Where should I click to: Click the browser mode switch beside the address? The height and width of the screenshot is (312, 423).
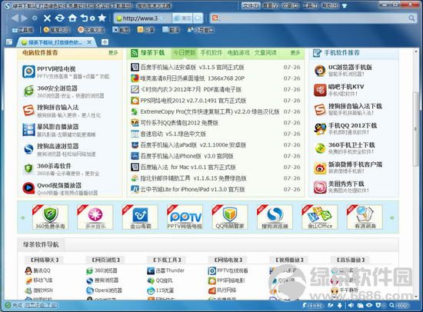[182, 18]
